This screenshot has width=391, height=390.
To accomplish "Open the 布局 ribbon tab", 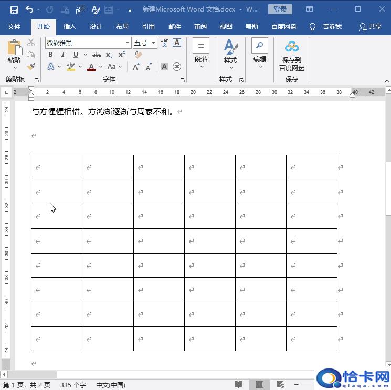I will [x=122, y=27].
